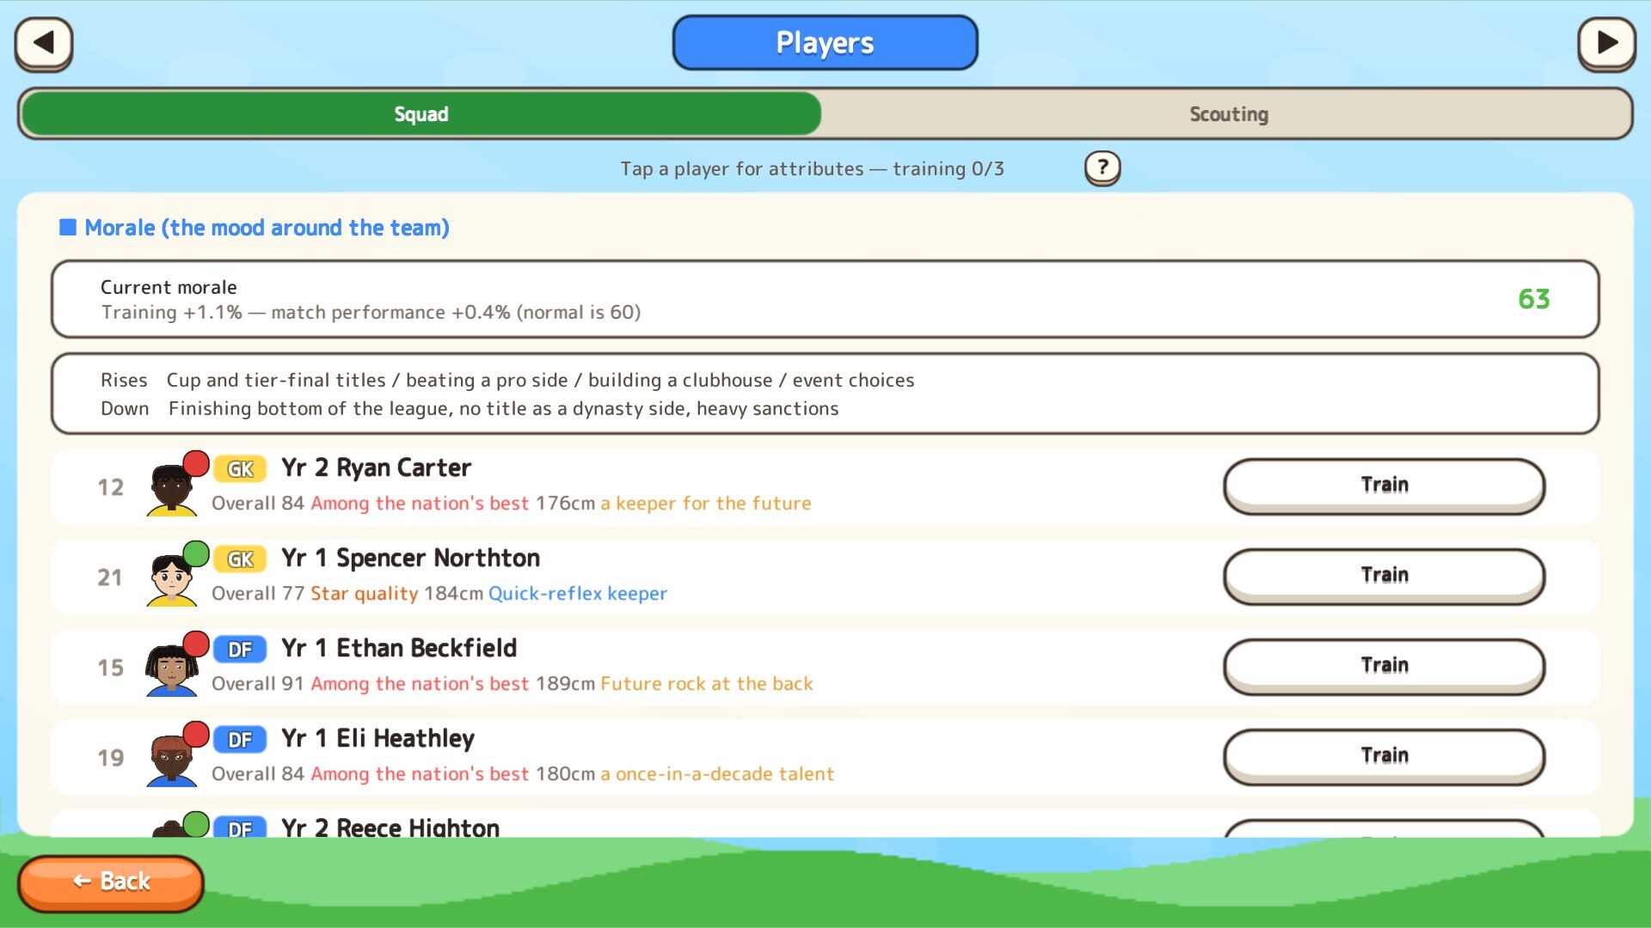Train Ryan Carter
Viewport: 1651px width, 928px height.
click(x=1384, y=485)
